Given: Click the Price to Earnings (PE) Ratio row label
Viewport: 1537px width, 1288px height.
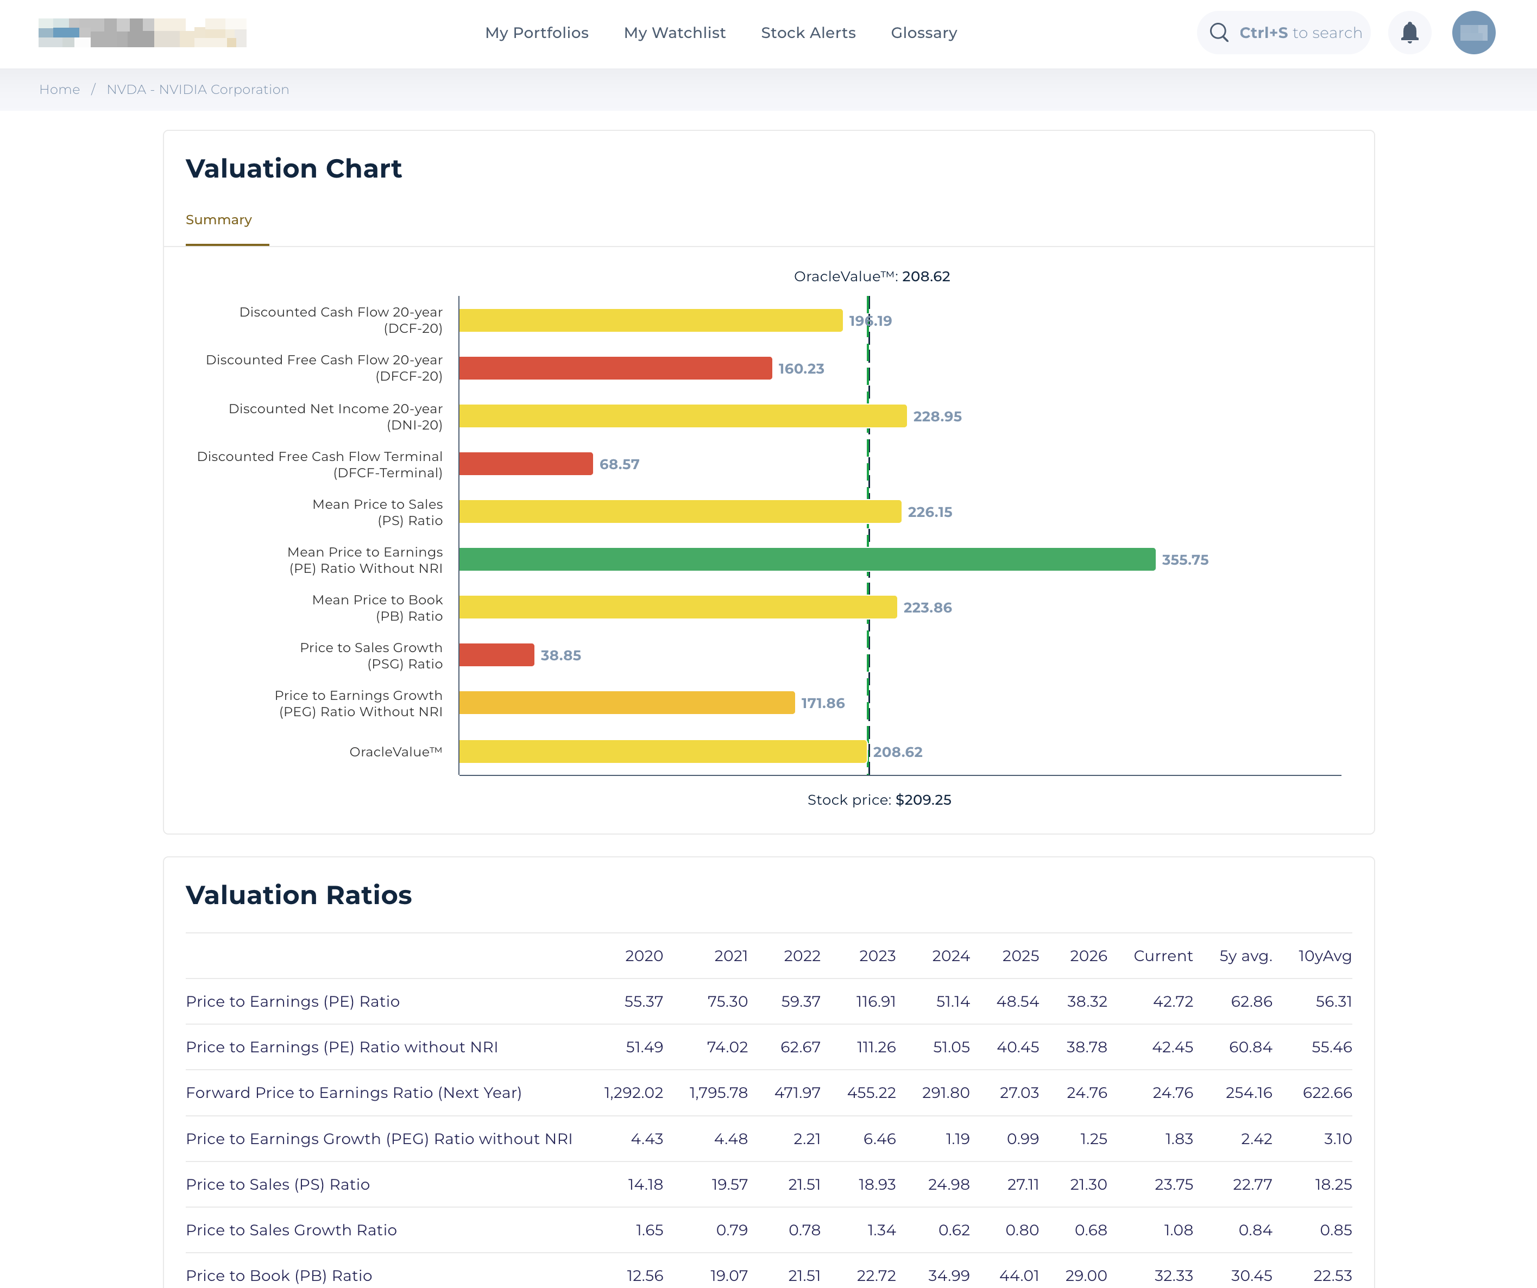Looking at the screenshot, I should tap(292, 1001).
